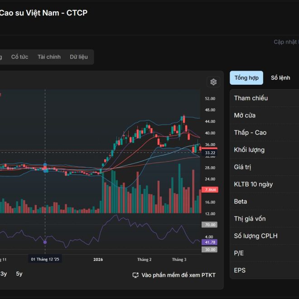Click the Giá trị row label
The width and height of the screenshot is (299, 299).
[x=242, y=167]
